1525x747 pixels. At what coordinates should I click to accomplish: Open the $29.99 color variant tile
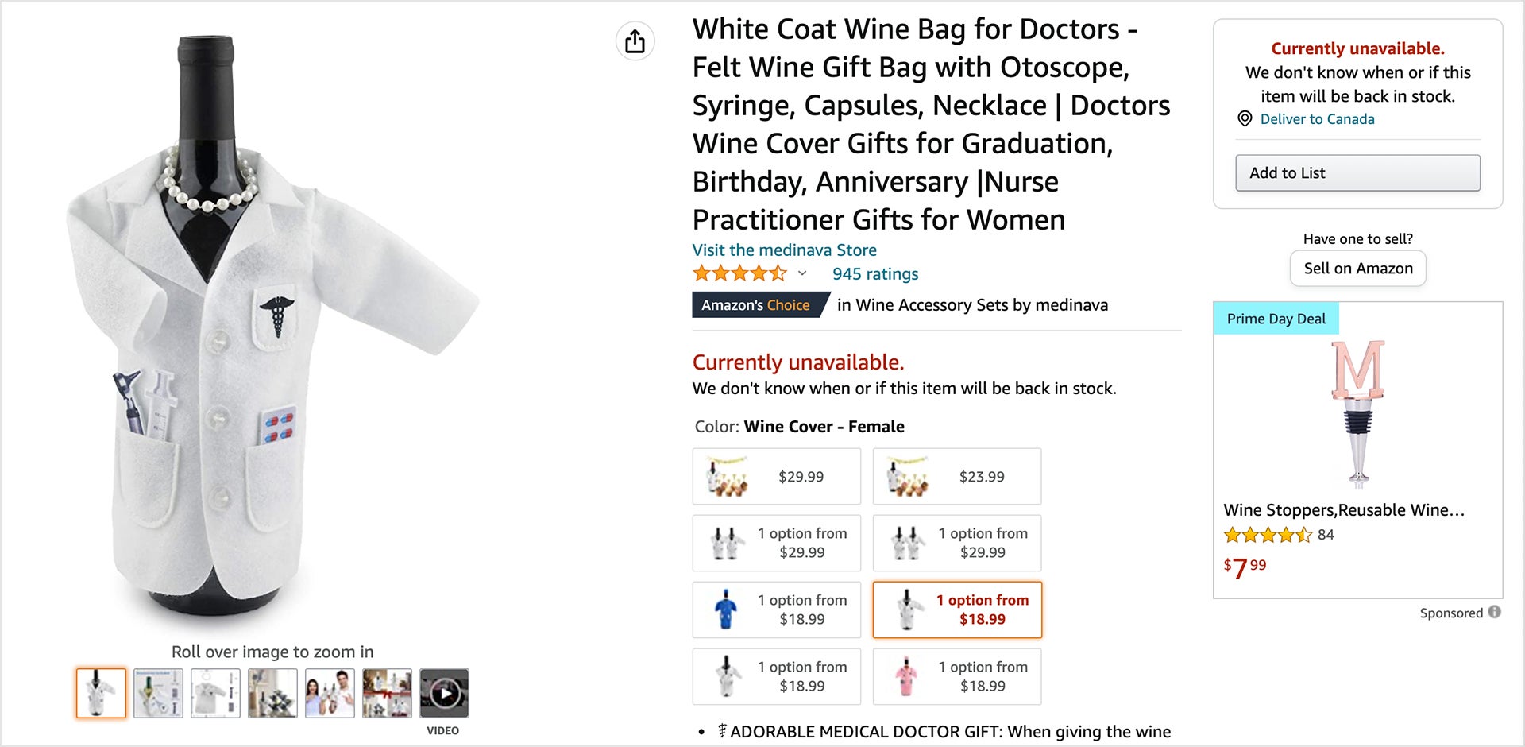[x=776, y=476]
